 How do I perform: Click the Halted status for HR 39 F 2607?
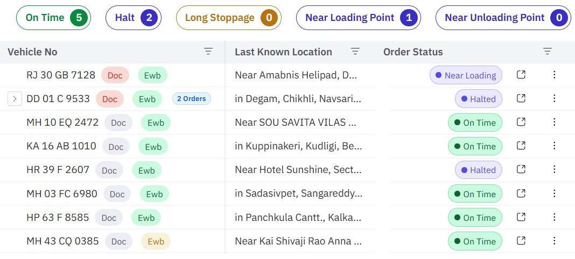(479, 170)
